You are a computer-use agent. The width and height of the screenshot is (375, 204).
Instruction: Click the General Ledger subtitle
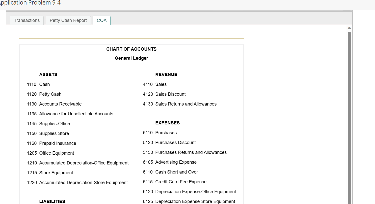131,58
